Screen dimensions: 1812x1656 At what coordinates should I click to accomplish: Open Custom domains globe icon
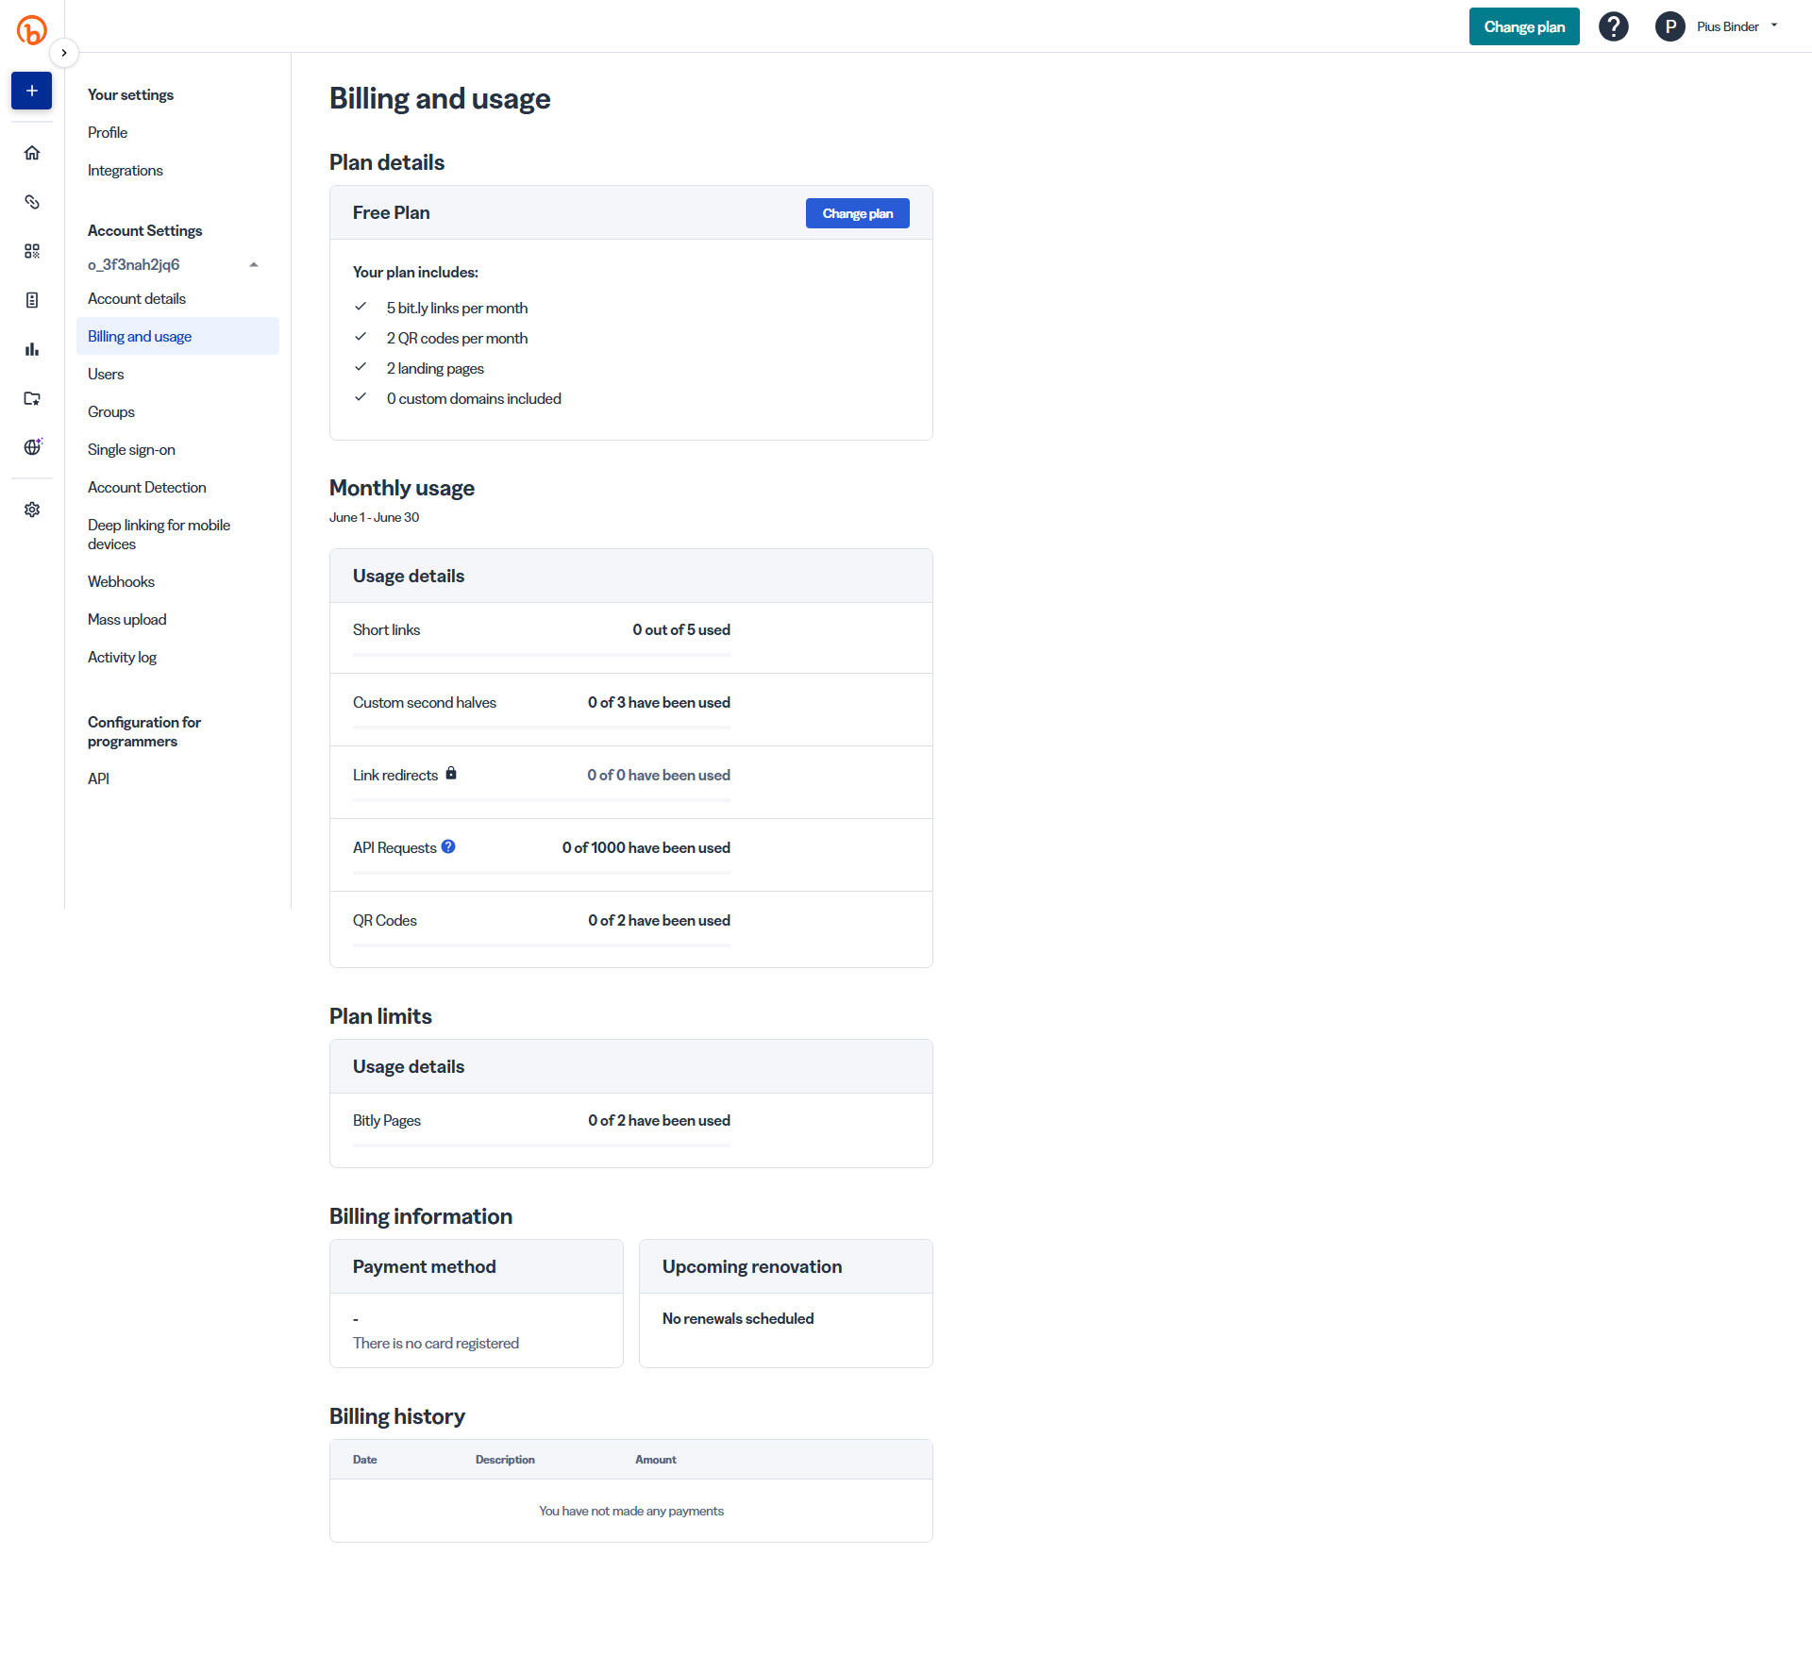[x=32, y=447]
